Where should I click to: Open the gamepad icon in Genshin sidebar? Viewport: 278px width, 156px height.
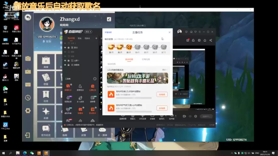tap(28, 71)
